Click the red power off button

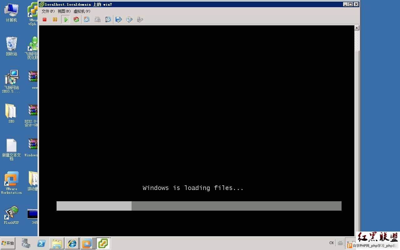point(45,20)
